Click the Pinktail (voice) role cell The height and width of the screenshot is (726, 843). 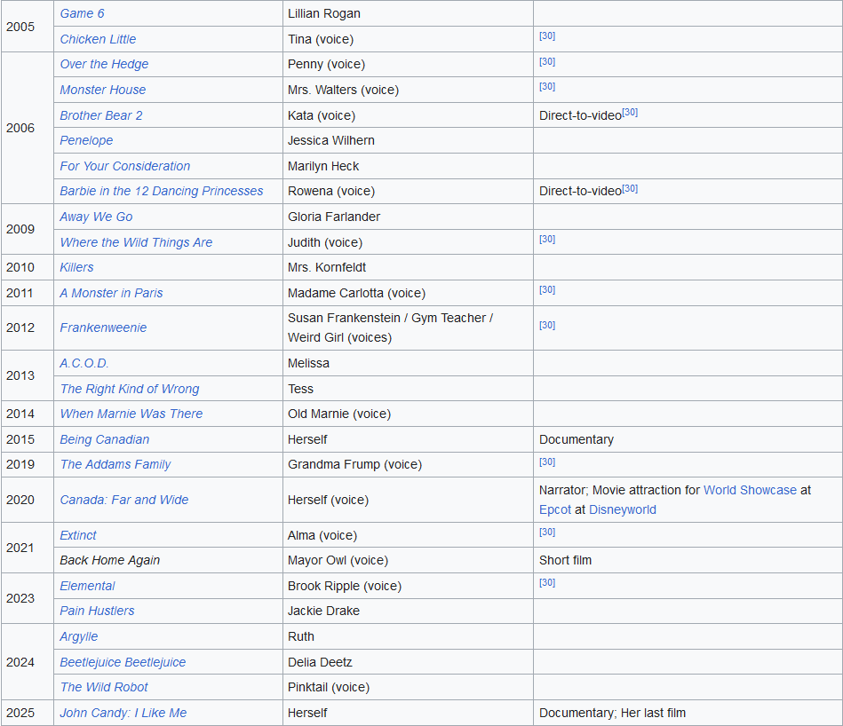(408, 687)
